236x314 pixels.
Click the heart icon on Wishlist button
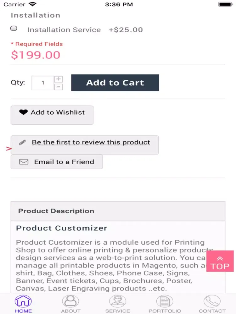click(x=23, y=112)
